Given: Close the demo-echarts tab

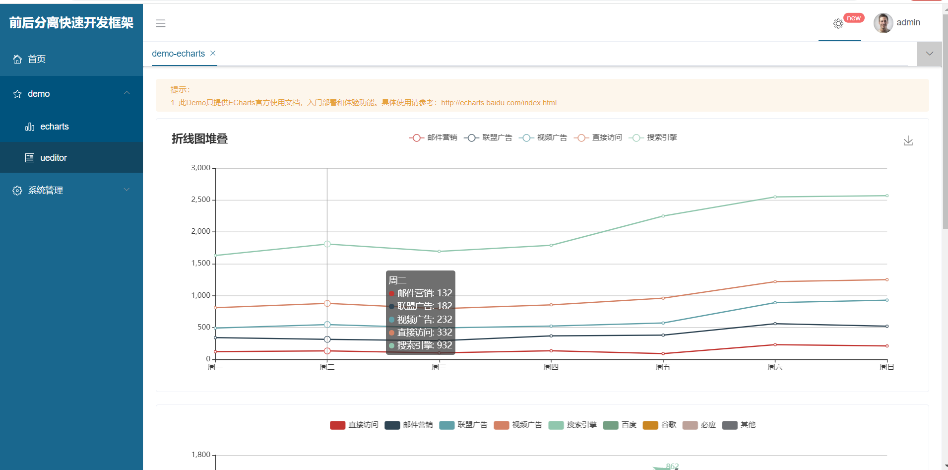Looking at the screenshot, I should tap(213, 53).
